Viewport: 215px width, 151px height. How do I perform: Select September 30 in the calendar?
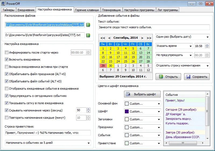110,66
